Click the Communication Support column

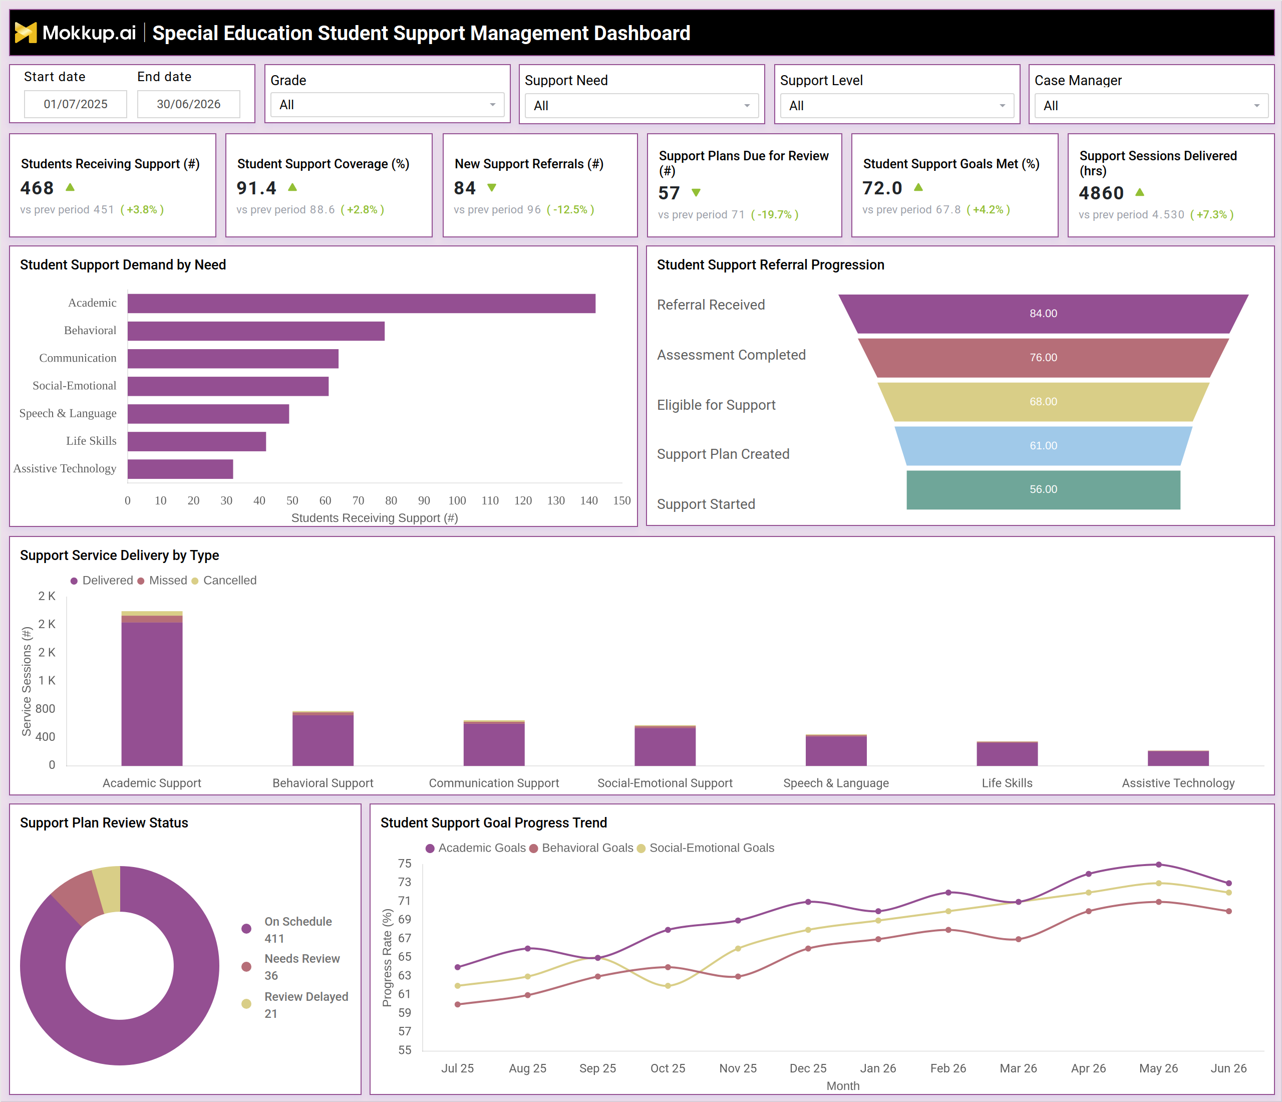(x=494, y=743)
